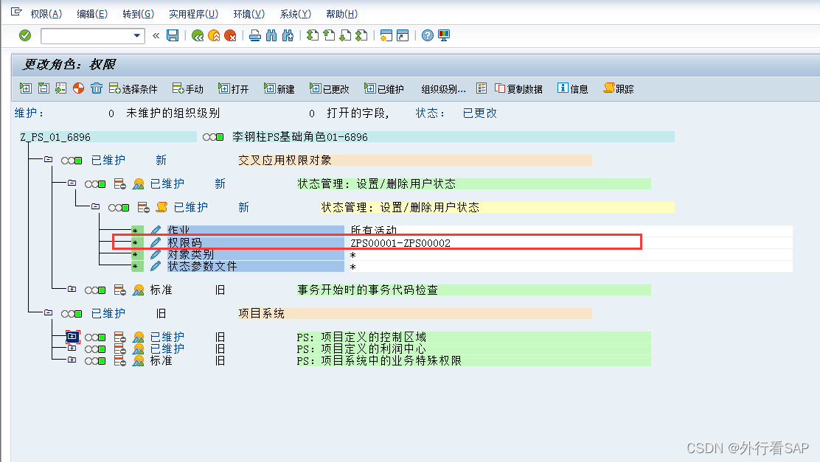Screen dimensions: 820x462
Task: Go to First Page icon
Action: coord(313,35)
